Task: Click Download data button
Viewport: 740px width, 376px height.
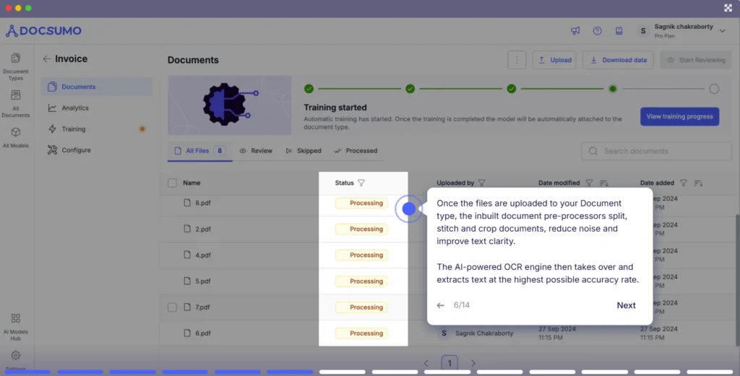Action: 618,60
